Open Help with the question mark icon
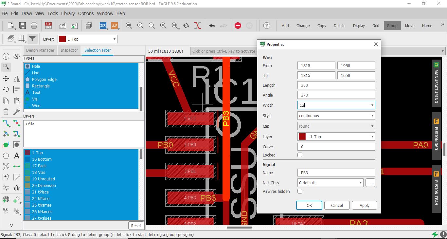The image size is (447, 239). [267, 26]
